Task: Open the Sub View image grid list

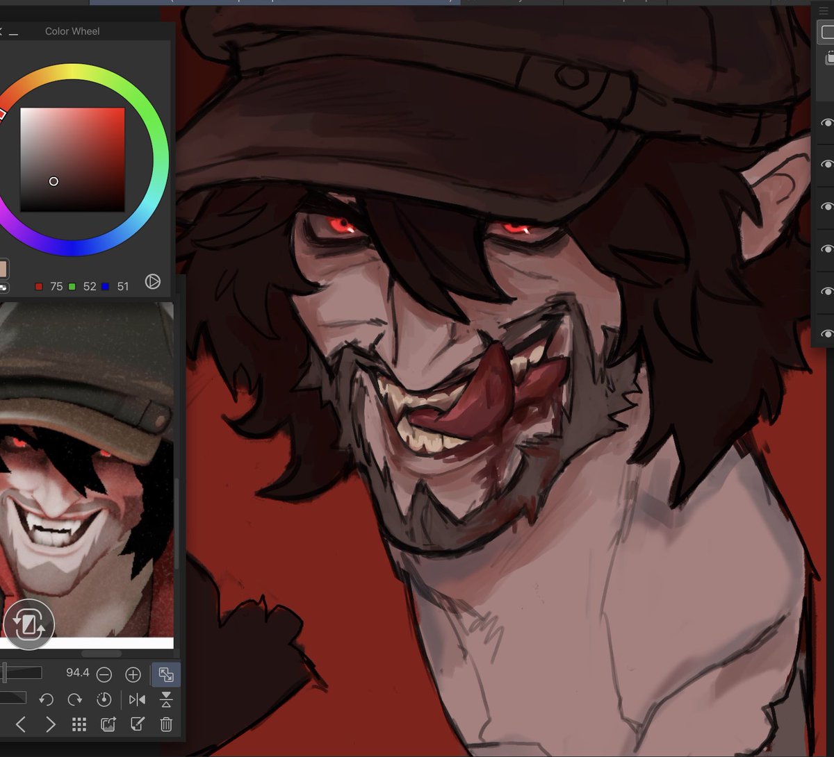Action: (x=79, y=724)
